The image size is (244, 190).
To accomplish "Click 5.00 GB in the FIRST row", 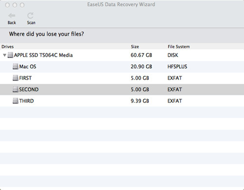I will tap(140, 78).
